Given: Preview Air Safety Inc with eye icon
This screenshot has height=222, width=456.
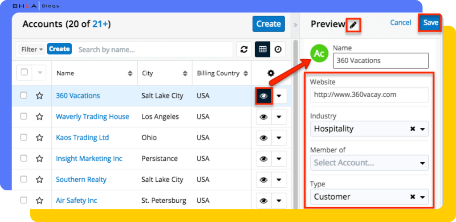Looking at the screenshot, I should [x=264, y=201].
